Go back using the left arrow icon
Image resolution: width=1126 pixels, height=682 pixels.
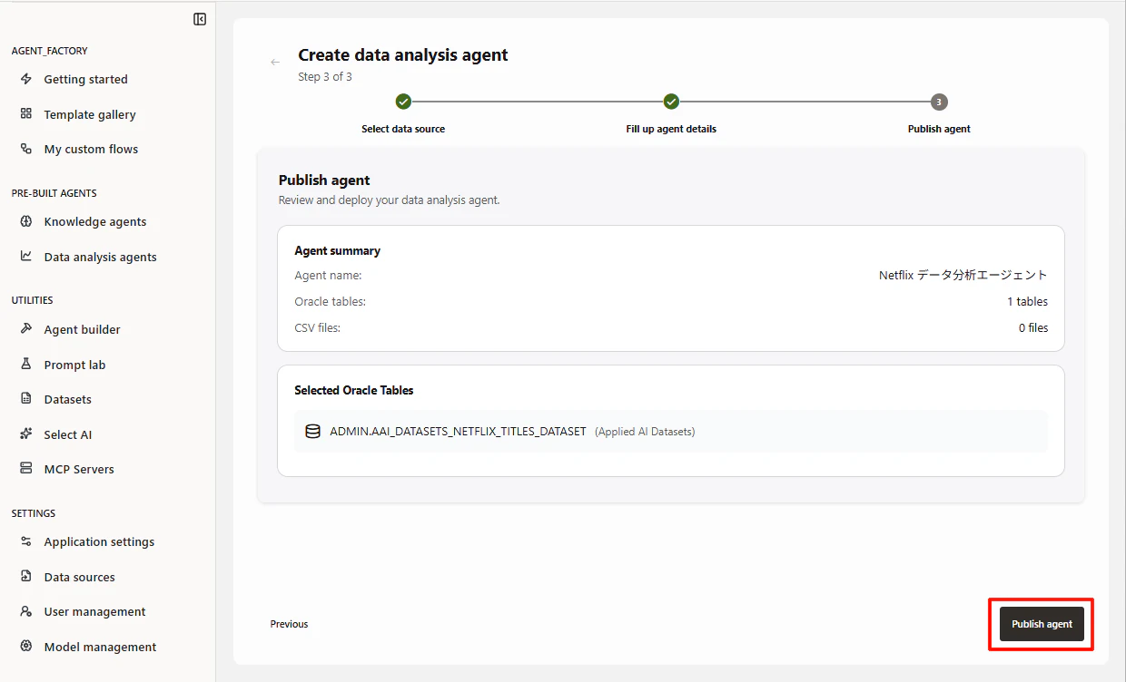point(275,63)
